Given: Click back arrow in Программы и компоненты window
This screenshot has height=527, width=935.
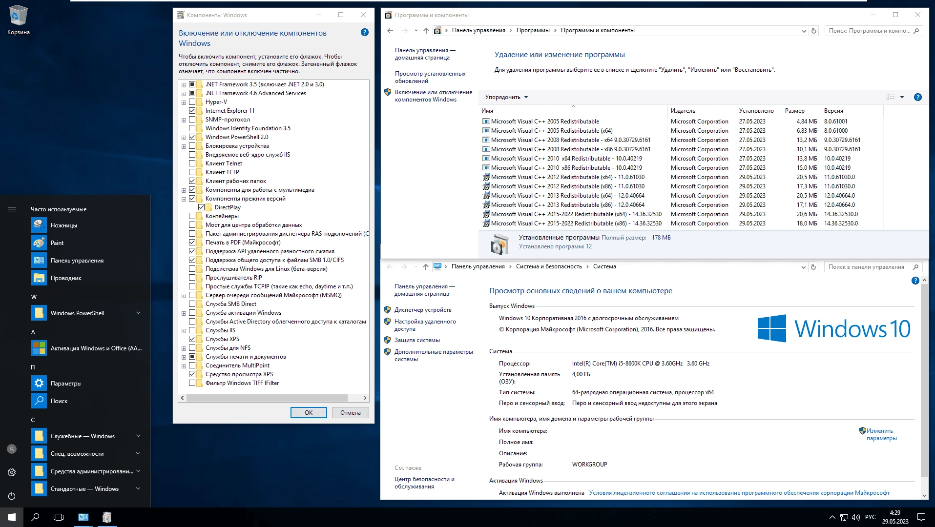Looking at the screenshot, I should click(x=390, y=31).
